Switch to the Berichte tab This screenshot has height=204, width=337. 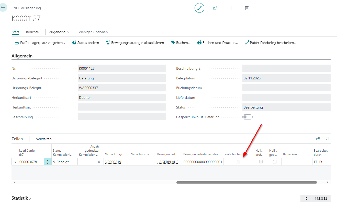point(32,32)
